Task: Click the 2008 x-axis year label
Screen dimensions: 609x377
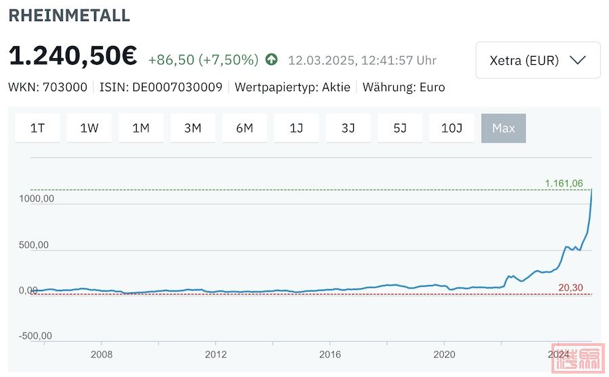Action: pos(101,355)
